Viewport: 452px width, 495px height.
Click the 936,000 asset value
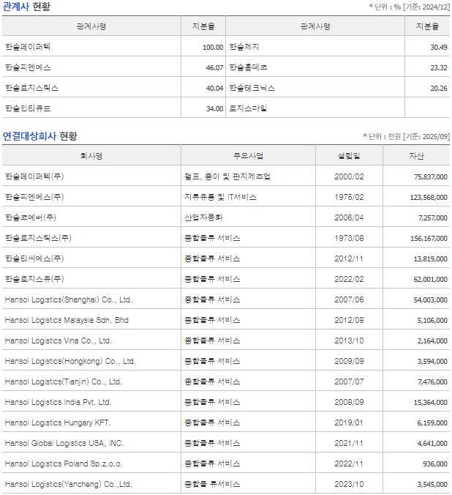pos(435,464)
